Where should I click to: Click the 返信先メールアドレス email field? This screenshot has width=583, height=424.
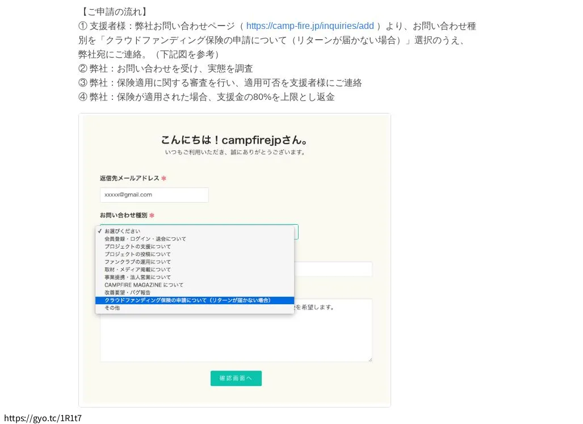[x=154, y=195]
